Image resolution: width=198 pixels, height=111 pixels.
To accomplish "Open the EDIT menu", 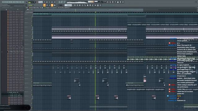I will [x=5, y=2].
